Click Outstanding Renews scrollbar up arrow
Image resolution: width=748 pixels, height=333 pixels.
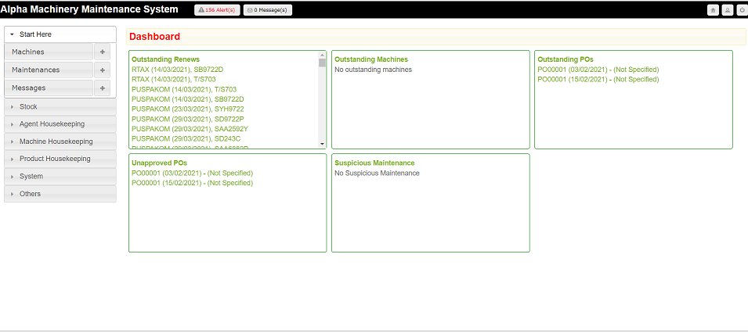click(322, 55)
